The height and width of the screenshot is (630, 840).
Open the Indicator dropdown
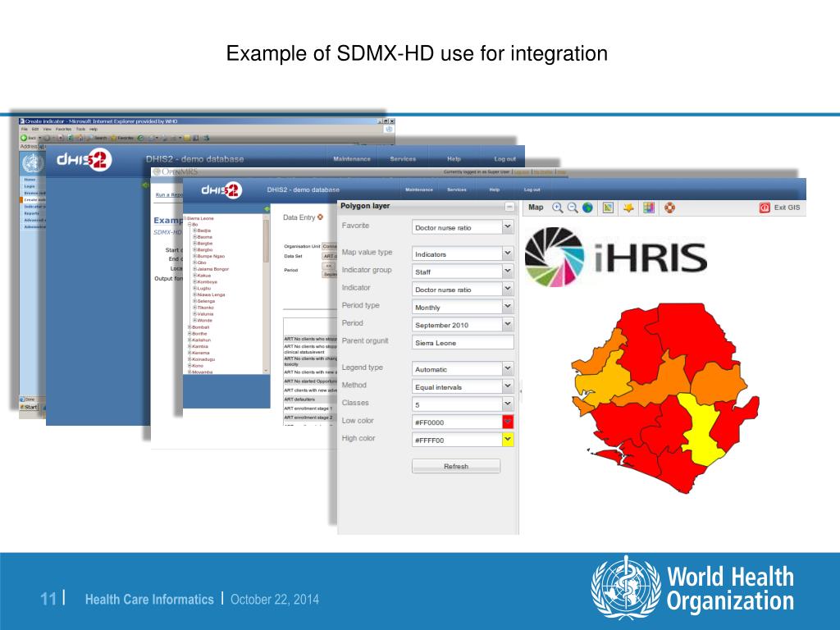507,290
